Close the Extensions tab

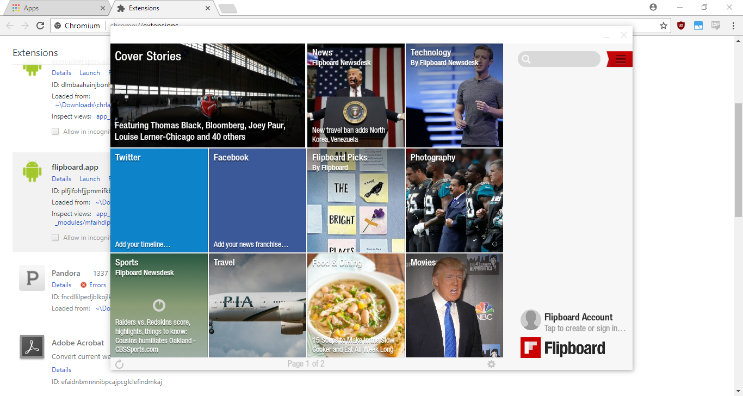[x=208, y=8]
